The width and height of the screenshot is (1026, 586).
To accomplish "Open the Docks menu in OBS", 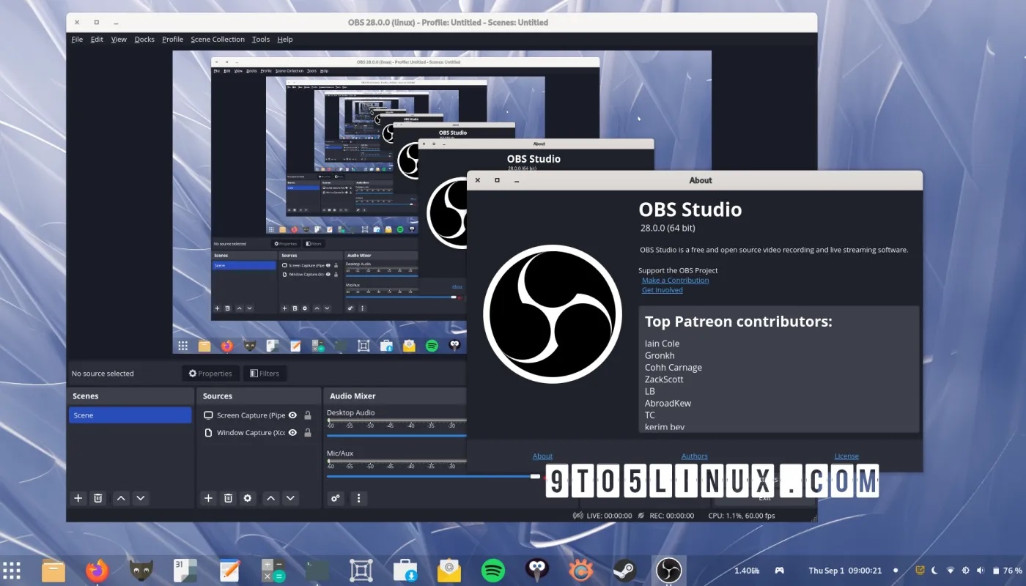I will pos(144,40).
